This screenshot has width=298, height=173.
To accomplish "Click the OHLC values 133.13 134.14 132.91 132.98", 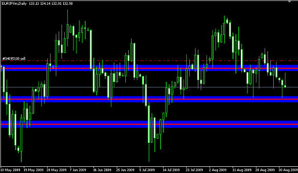I will coord(51,3).
